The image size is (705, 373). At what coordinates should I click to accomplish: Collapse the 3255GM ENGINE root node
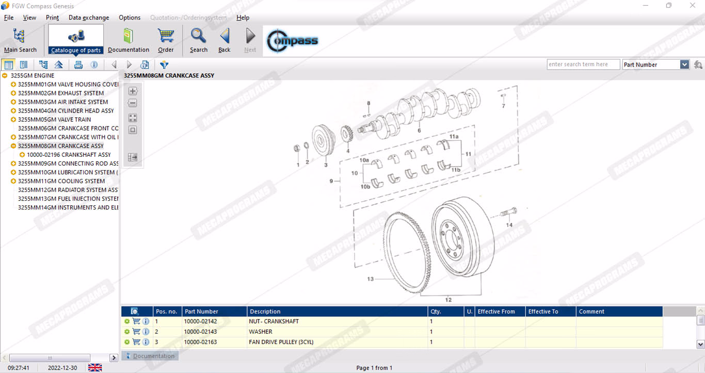(x=5, y=75)
